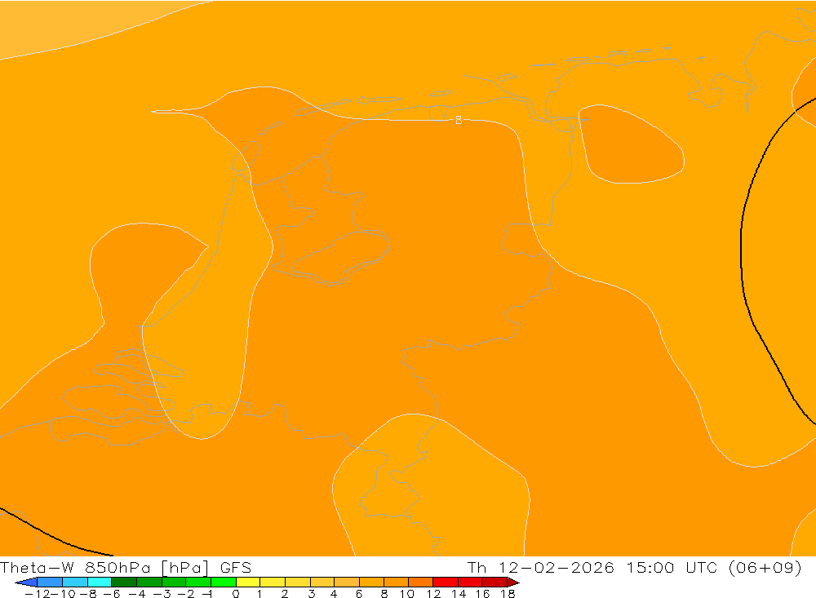Click the 'GFS' model label
Image resolution: width=816 pixels, height=598 pixels.
coord(236,567)
